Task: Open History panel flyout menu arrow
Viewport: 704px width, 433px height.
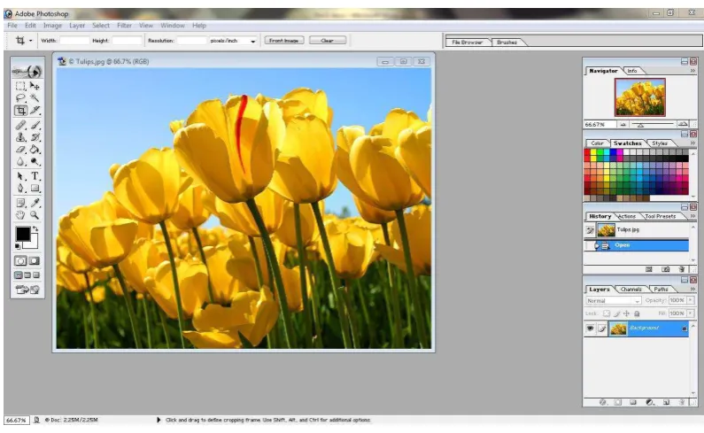Action: 692,216
